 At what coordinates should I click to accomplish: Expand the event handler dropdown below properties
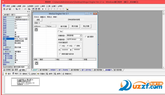click(28, 67)
